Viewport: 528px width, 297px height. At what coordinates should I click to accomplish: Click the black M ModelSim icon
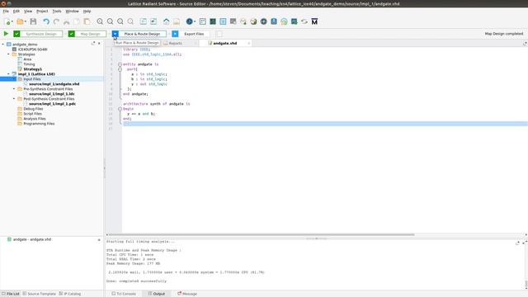pos(314,21)
